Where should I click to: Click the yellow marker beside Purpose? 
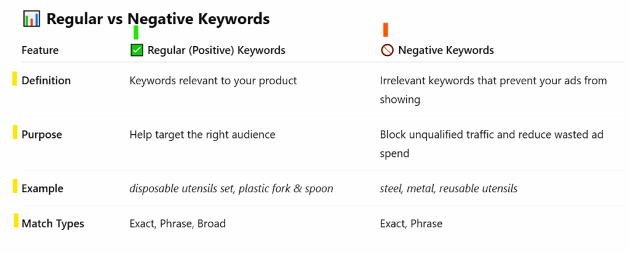[15, 132]
